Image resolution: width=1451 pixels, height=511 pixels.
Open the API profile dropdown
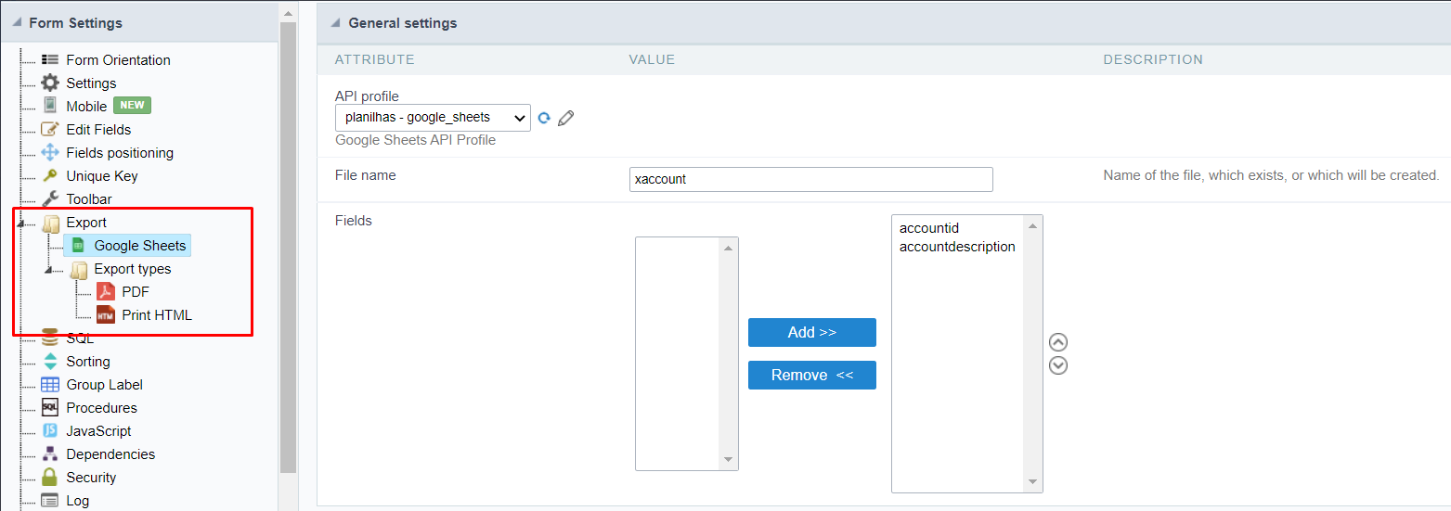[x=433, y=118]
